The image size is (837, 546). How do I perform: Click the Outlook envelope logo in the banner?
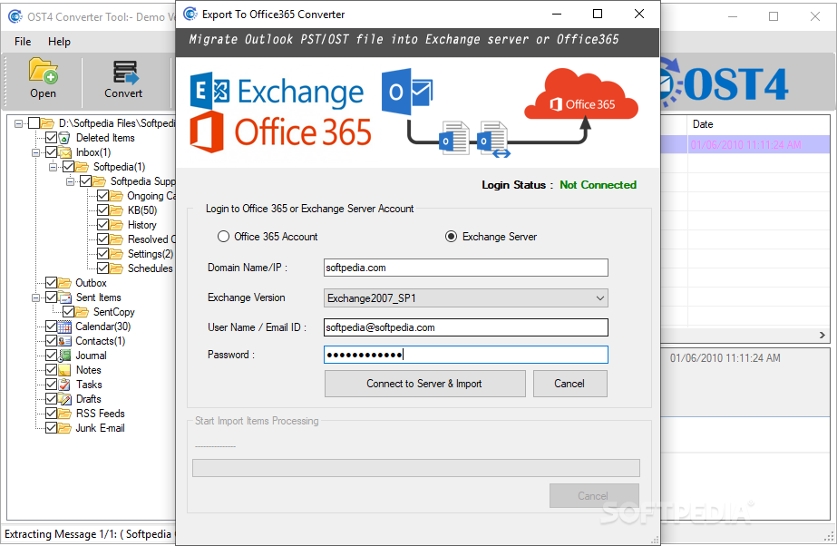pos(407,92)
